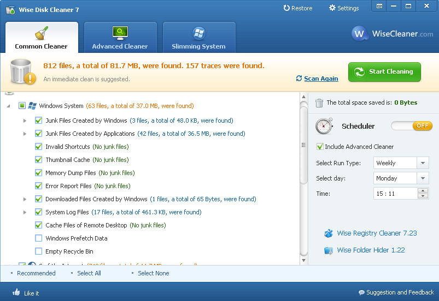
Task: Click the Recommended selection link
Action: pyautogui.click(x=36, y=273)
